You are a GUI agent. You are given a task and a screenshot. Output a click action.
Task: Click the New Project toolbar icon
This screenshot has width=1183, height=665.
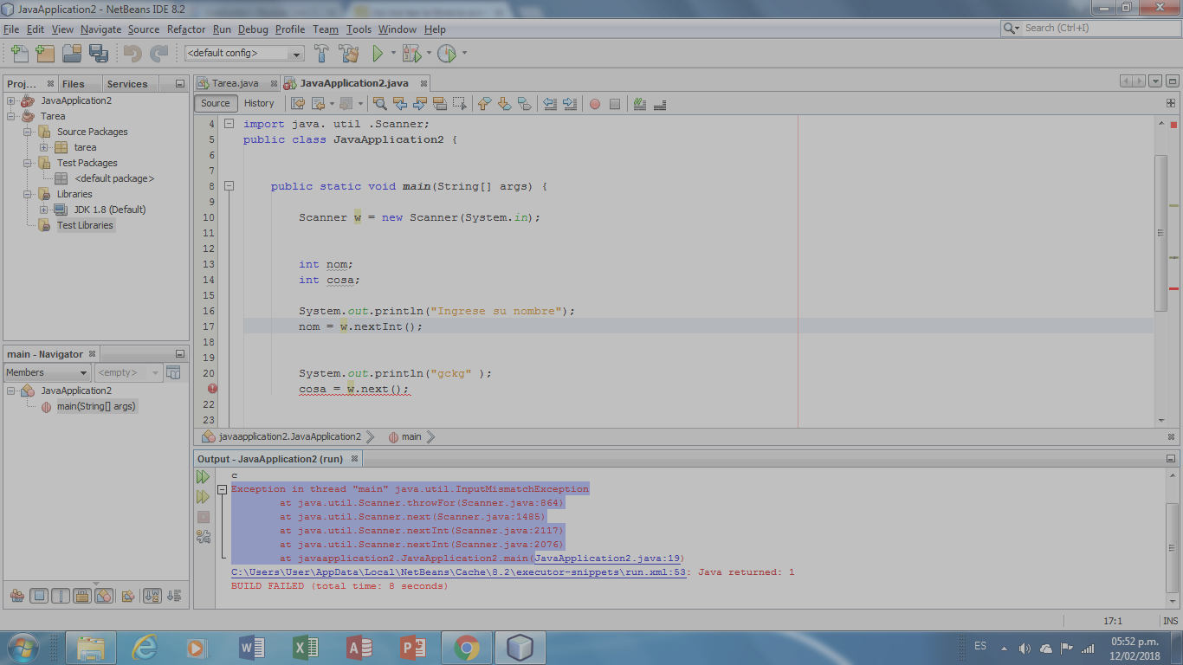45,54
